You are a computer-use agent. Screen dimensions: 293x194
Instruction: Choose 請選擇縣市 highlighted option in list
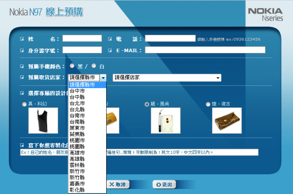coord(87,85)
